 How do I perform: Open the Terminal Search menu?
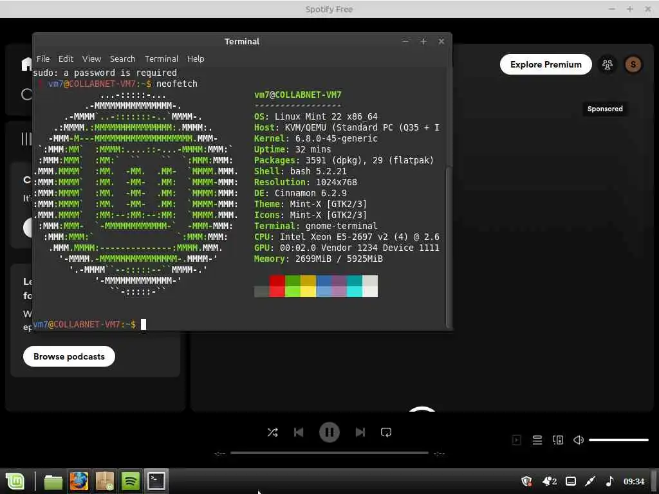[x=123, y=59]
